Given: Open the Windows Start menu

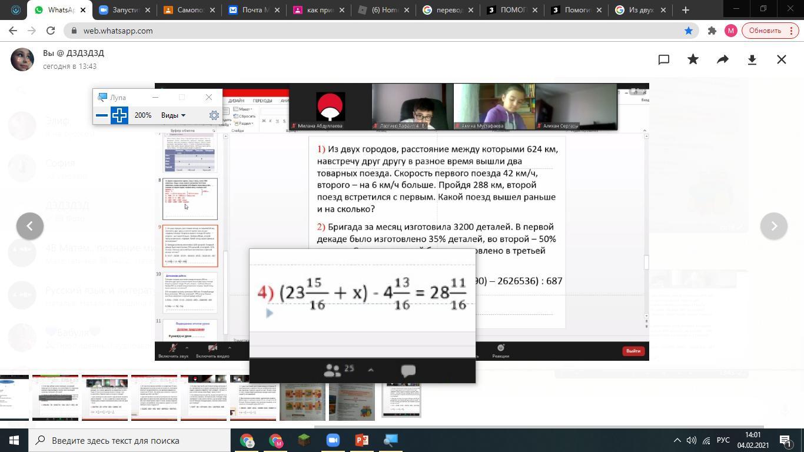Looking at the screenshot, I should pos(14,440).
